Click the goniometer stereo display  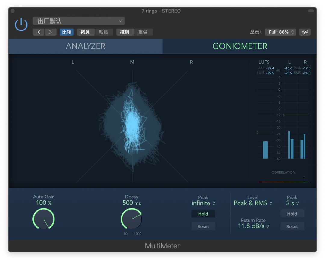[132, 126]
